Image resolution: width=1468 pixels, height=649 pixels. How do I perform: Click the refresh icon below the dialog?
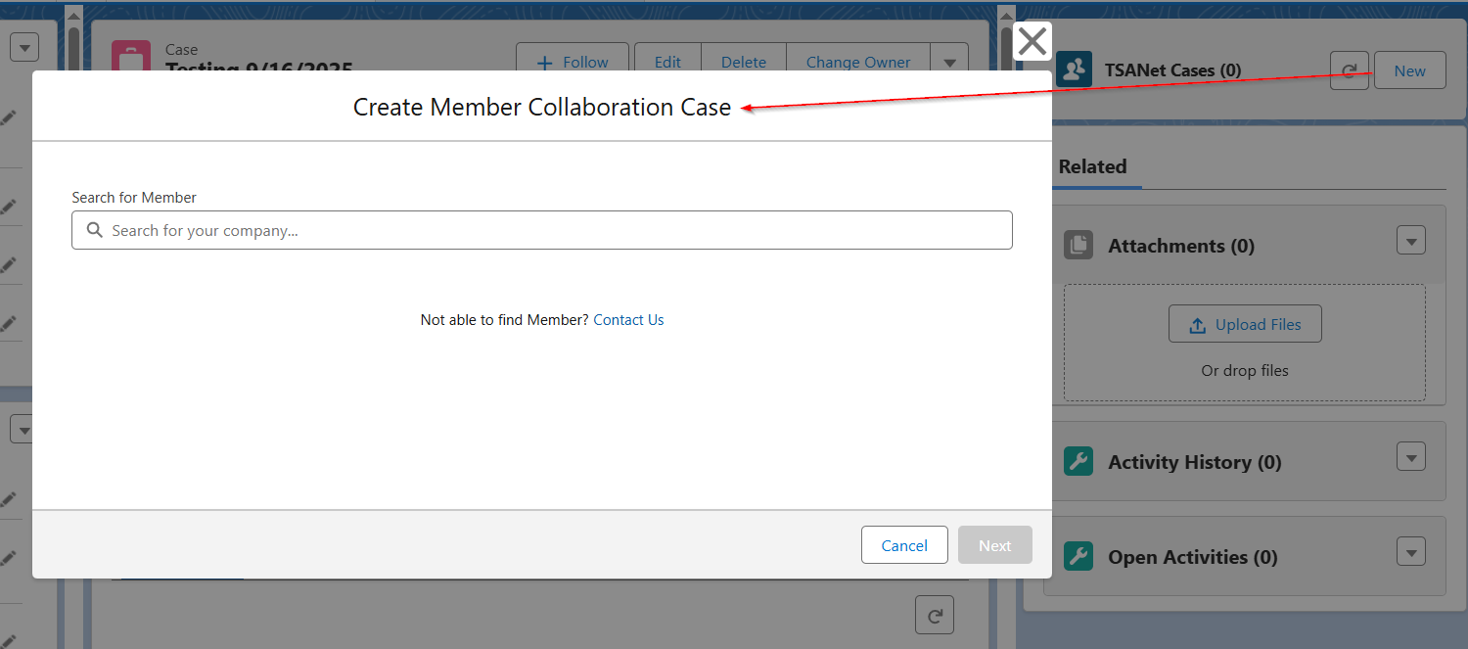[x=935, y=615]
